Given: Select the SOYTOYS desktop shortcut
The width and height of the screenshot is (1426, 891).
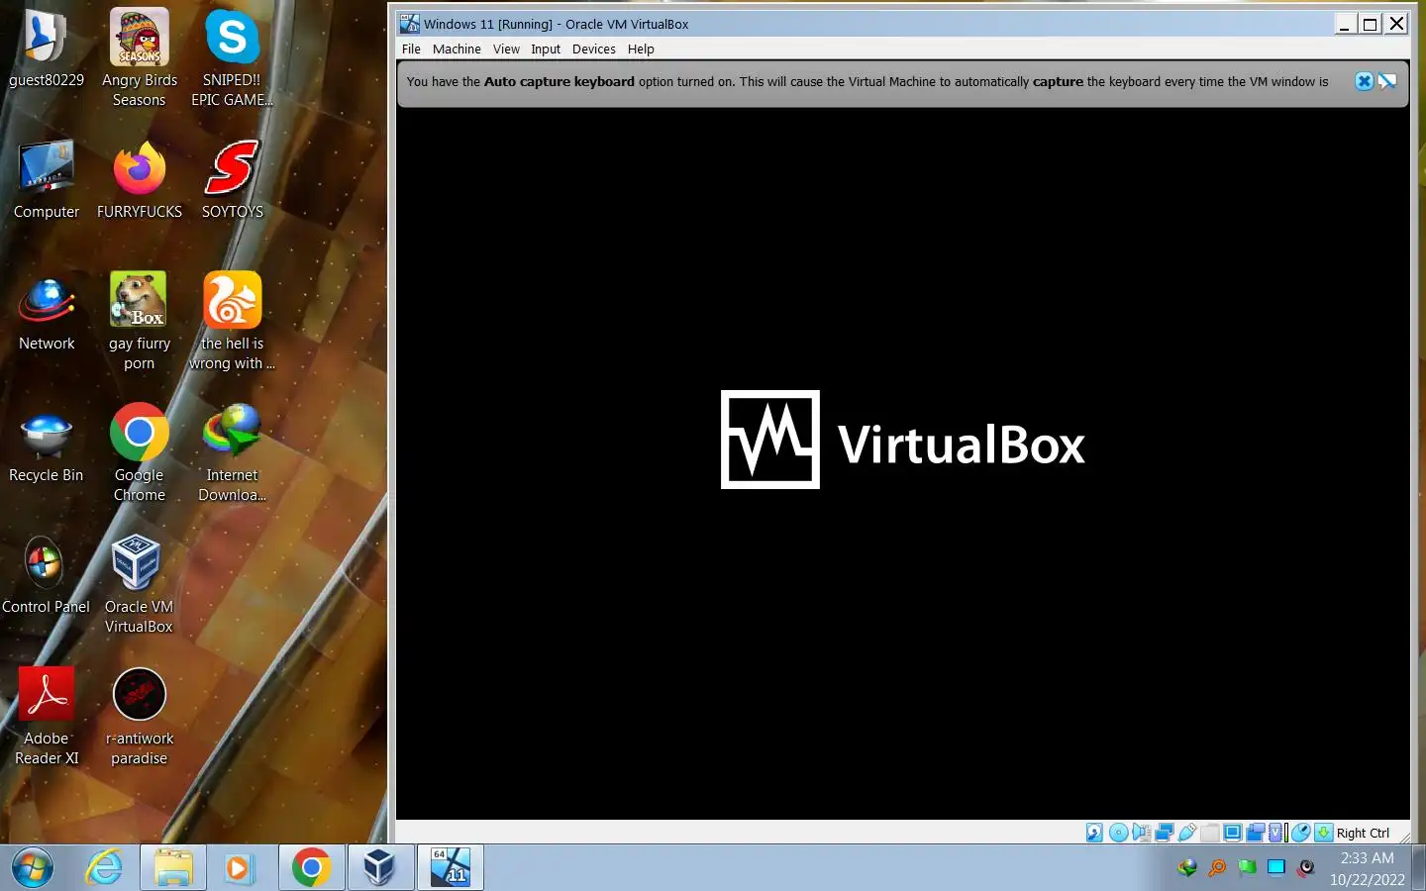Looking at the screenshot, I should tap(232, 179).
